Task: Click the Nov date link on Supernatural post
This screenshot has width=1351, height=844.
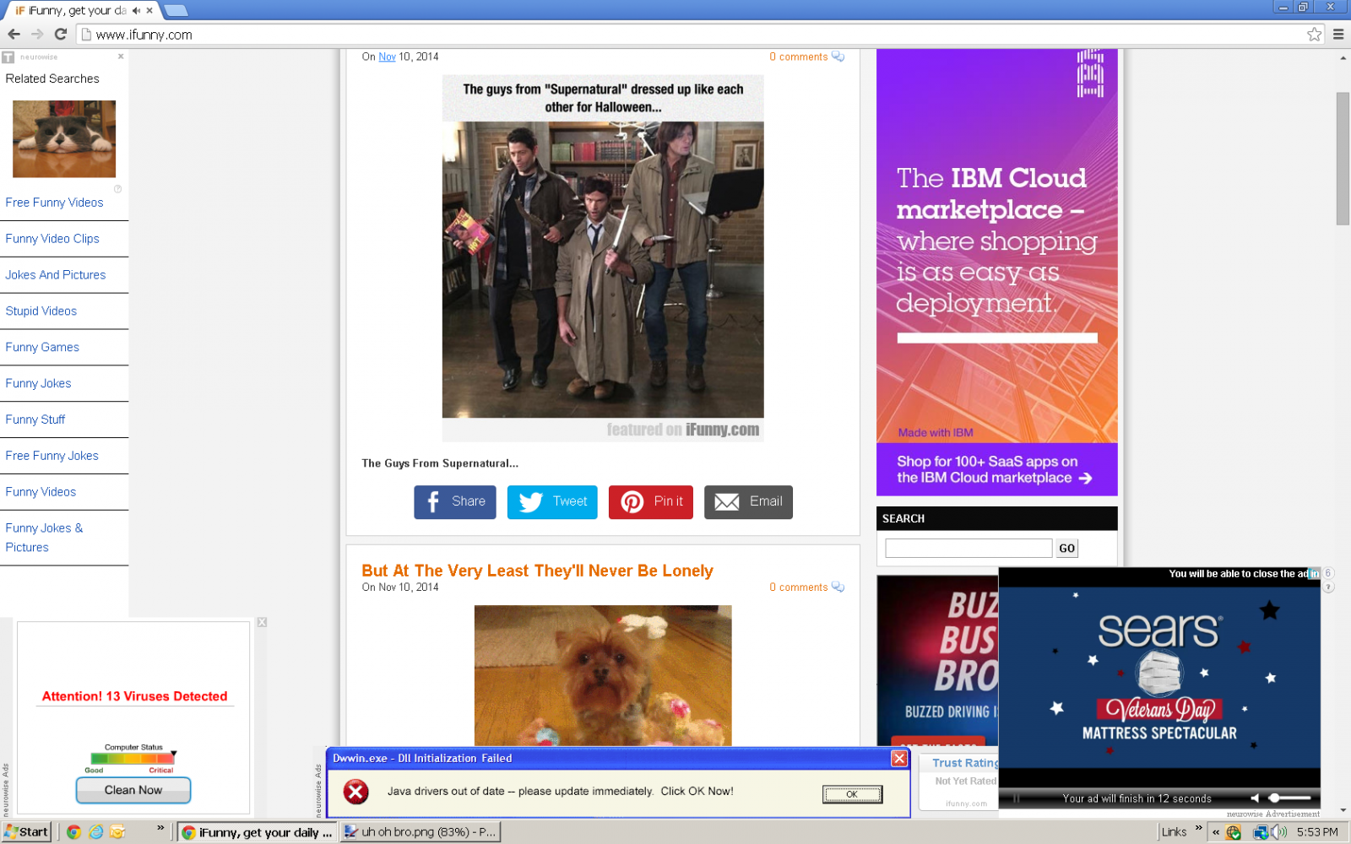Action: pyautogui.click(x=387, y=57)
